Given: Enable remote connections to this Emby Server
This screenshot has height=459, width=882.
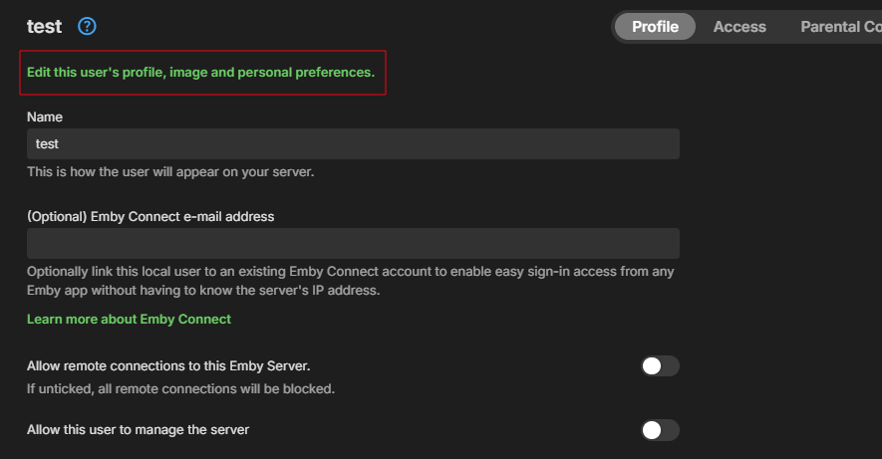Looking at the screenshot, I should point(659,366).
